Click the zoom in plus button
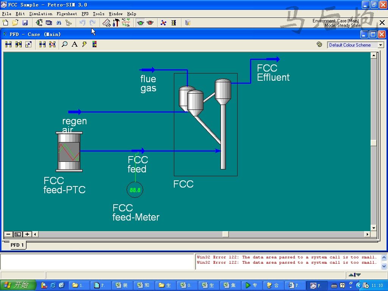 (x=27, y=234)
